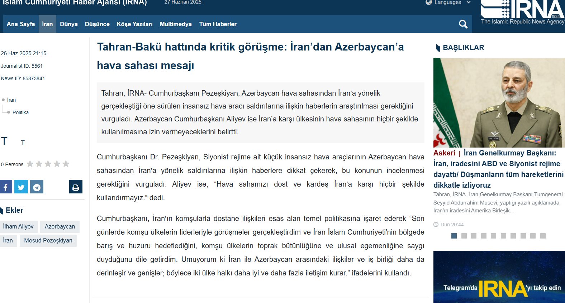
Task: Click İran breadcrumb category
Action: (x=11, y=100)
